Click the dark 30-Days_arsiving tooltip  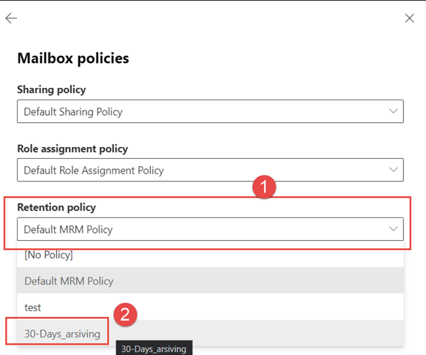(154, 348)
